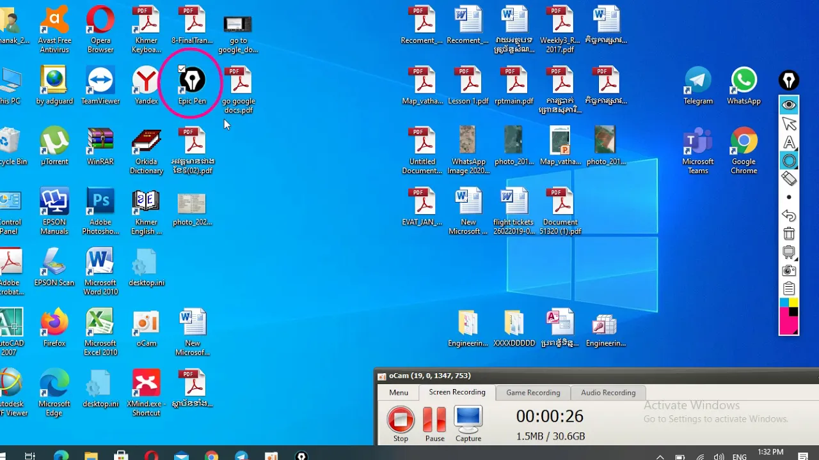The height and width of the screenshot is (460, 819).
Task: Select the EPSON Scan desktop icon
Action: [54, 268]
